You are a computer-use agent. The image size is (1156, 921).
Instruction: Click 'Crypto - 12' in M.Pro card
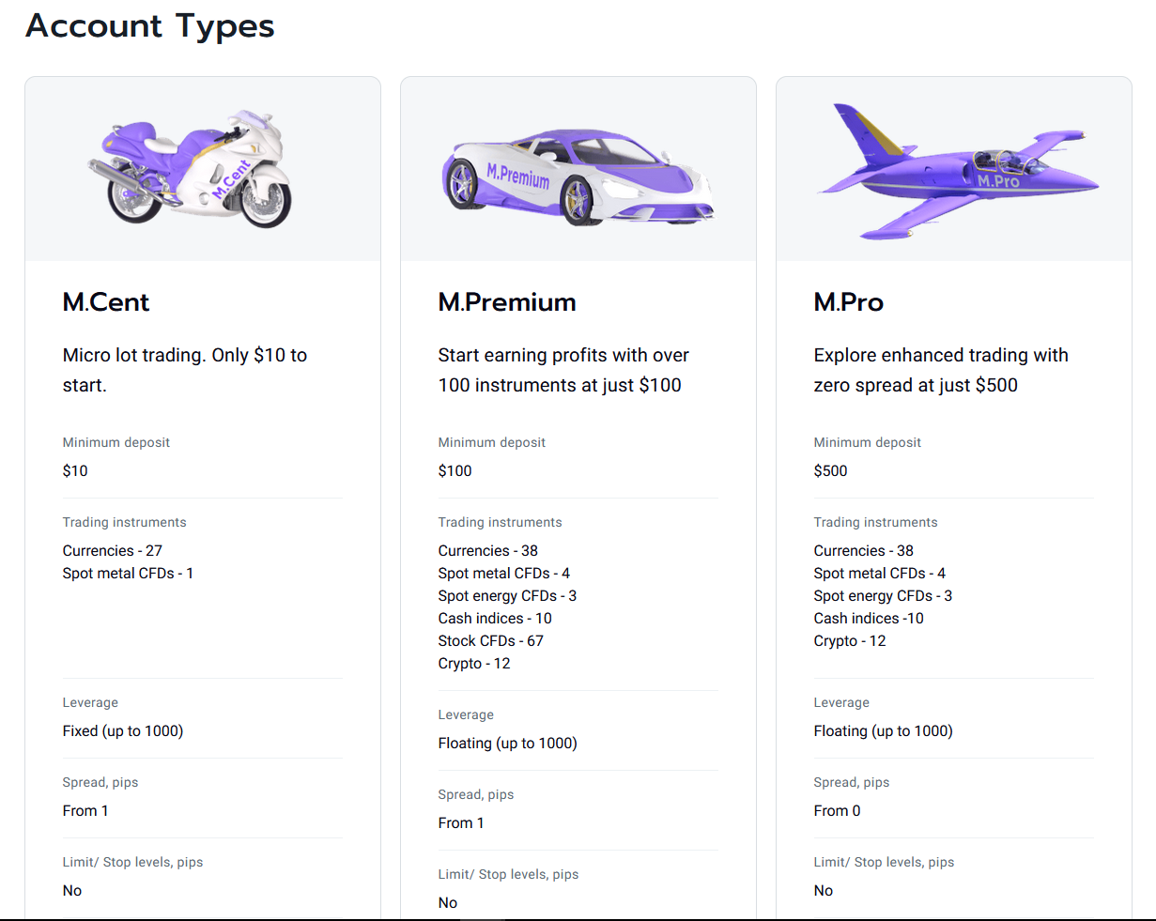pyautogui.click(x=850, y=641)
